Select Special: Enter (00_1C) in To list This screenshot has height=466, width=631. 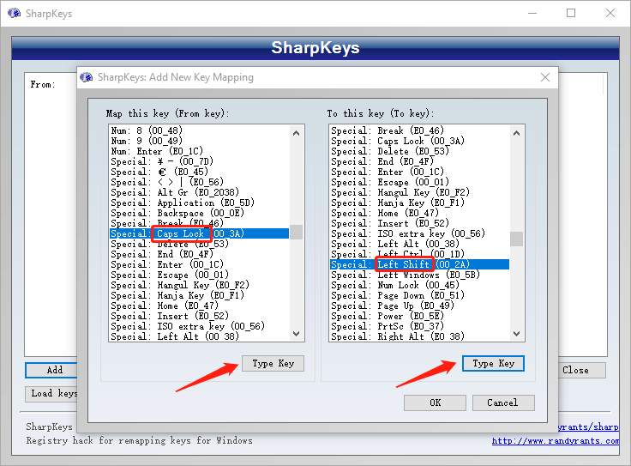click(420, 172)
